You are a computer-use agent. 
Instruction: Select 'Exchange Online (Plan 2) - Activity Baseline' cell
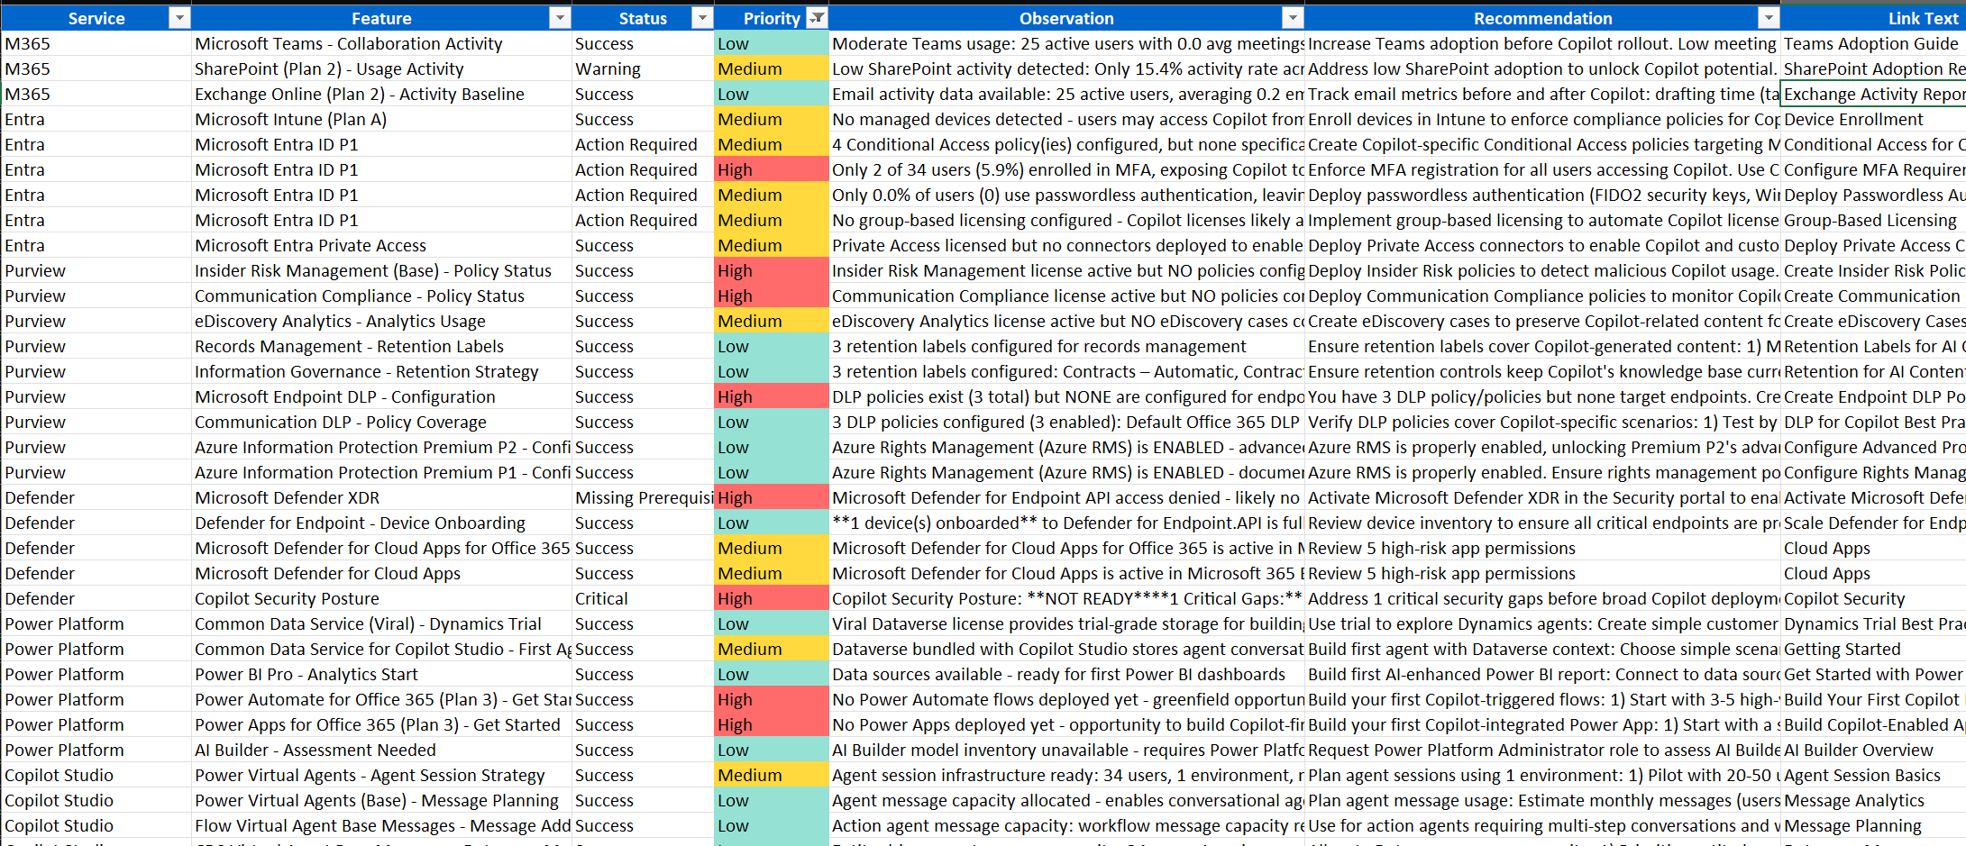click(381, 94)
